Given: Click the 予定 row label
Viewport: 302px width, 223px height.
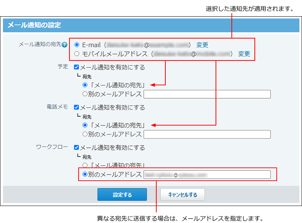Looking at the screenshot, I should tap(63, 67).
